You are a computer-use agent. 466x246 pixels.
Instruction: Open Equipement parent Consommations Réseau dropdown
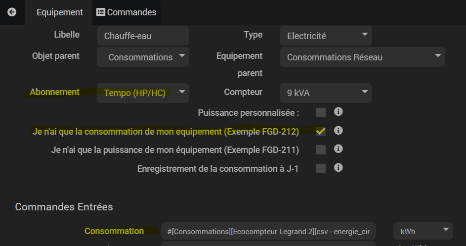(x=362, y=57)
